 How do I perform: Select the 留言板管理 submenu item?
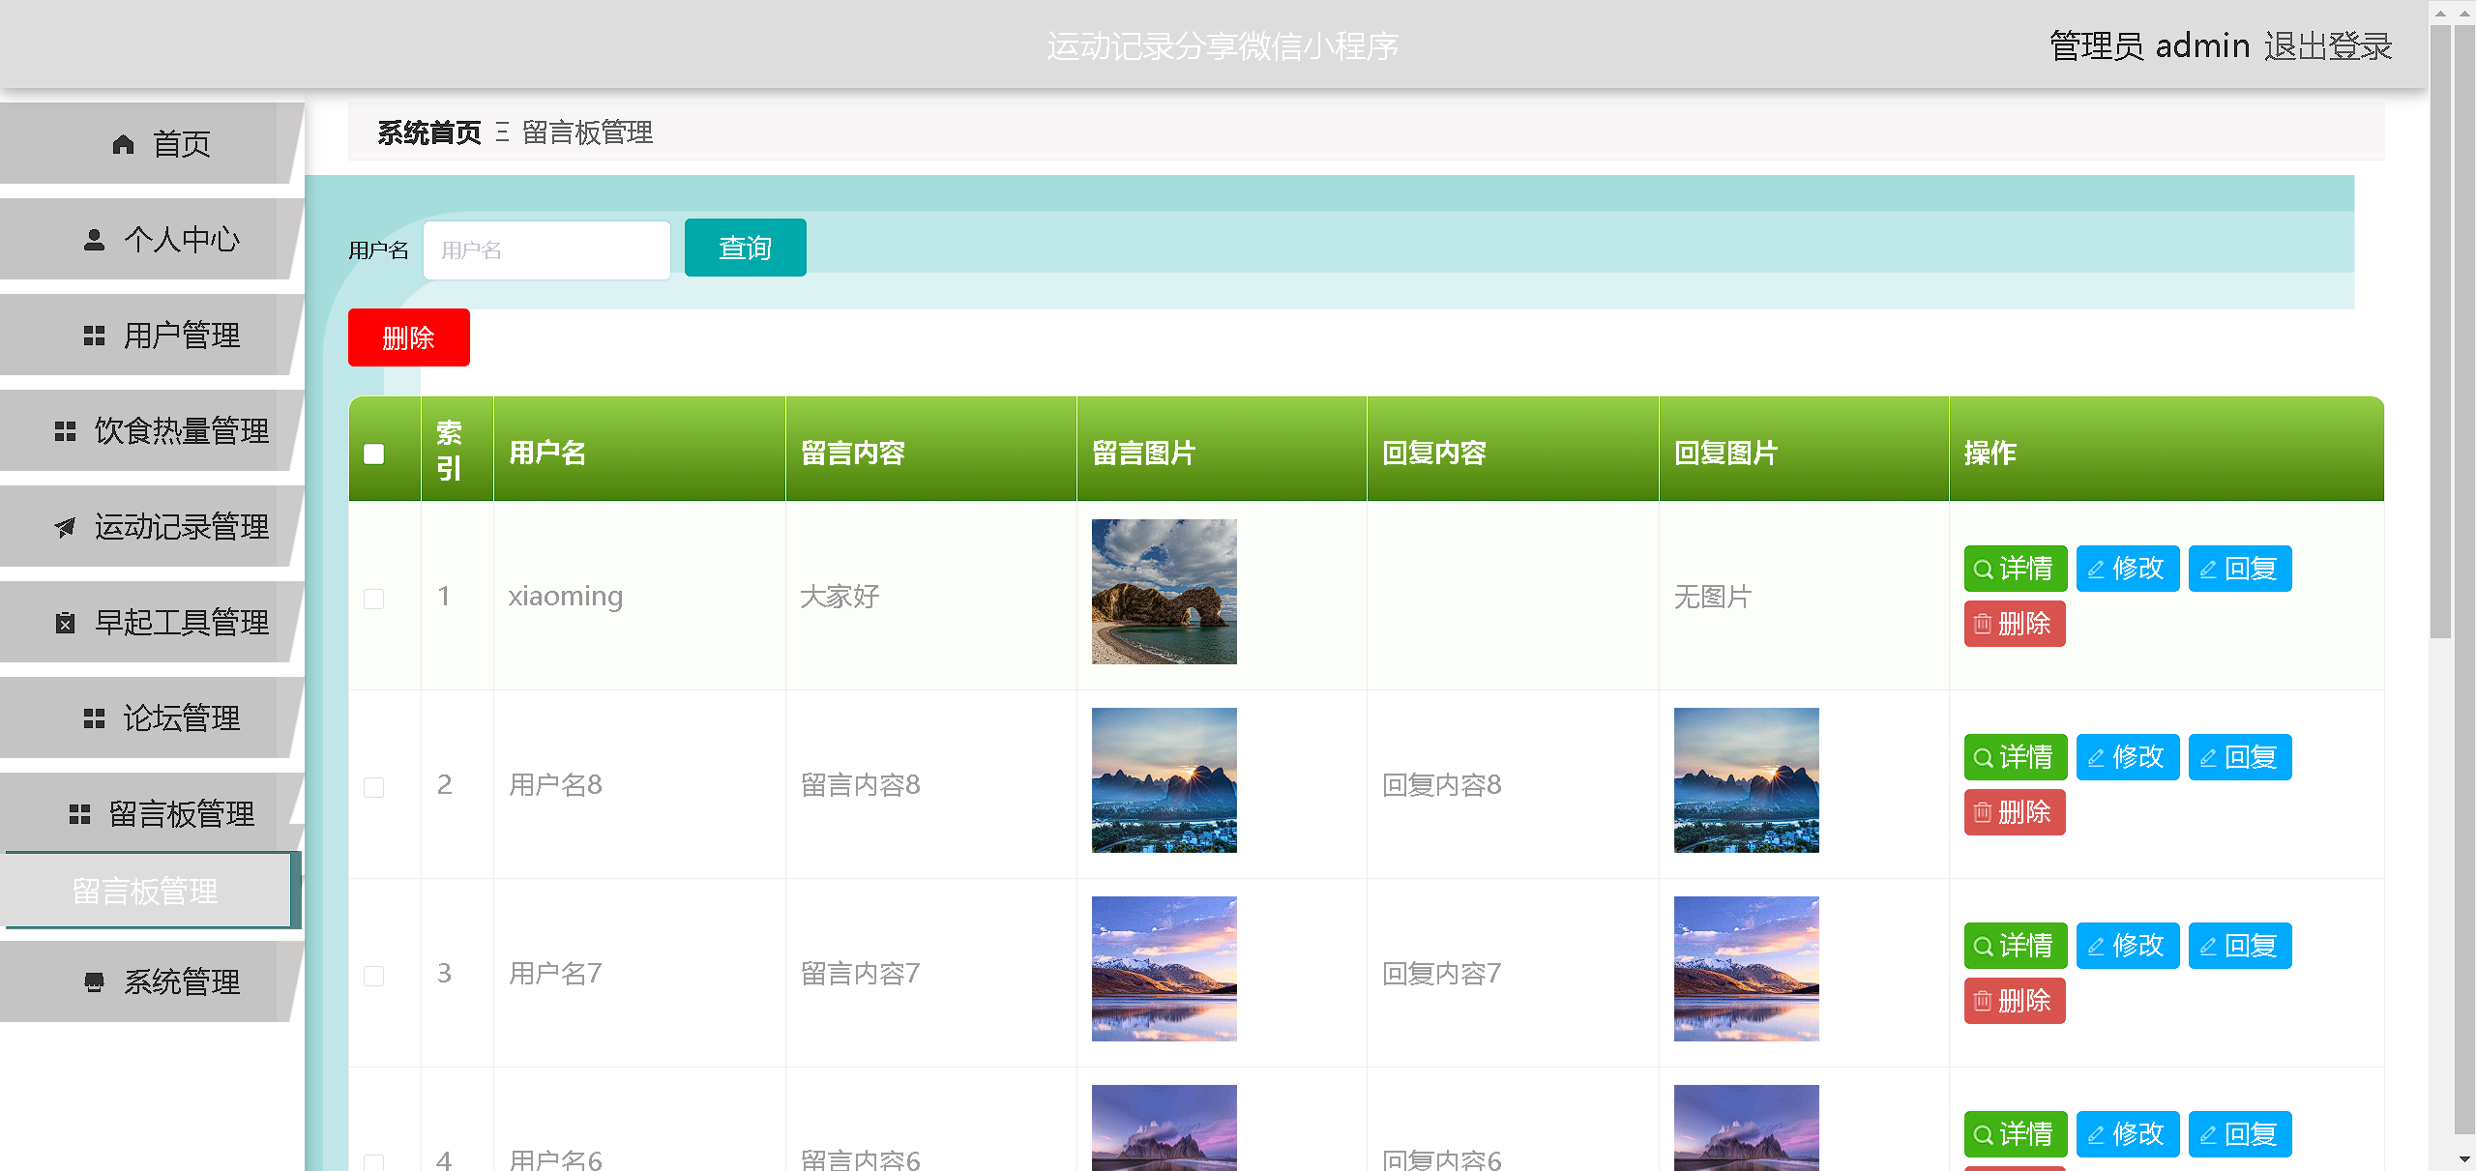[146, 891]
